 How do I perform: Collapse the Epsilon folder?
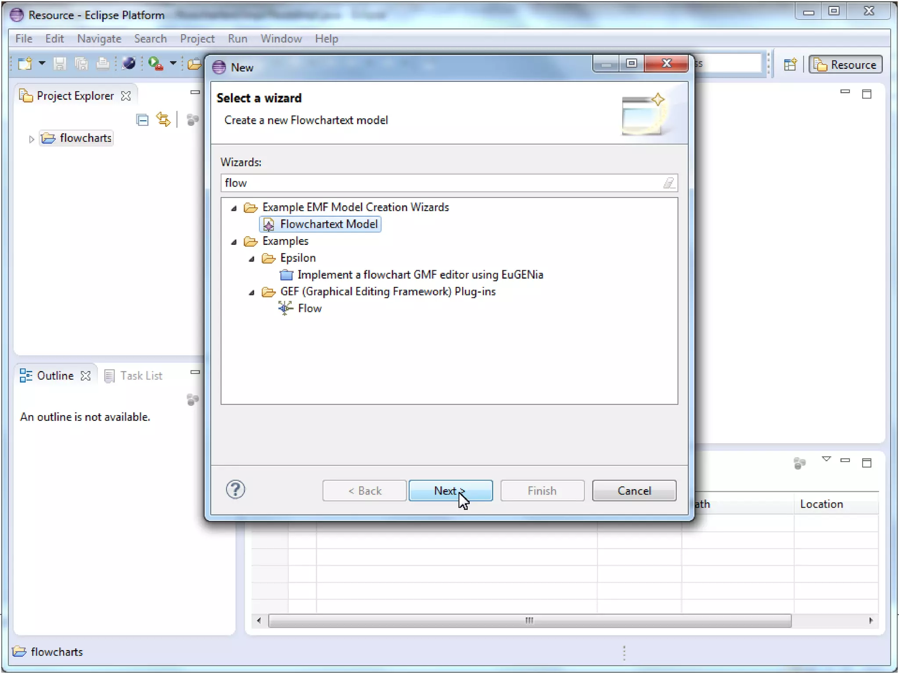click(x=252, y=259)
